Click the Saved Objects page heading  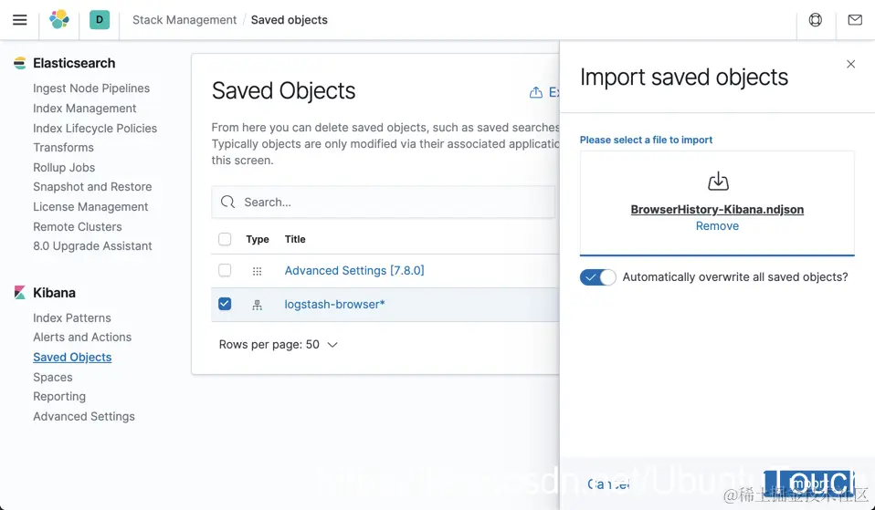coord(283,91)
